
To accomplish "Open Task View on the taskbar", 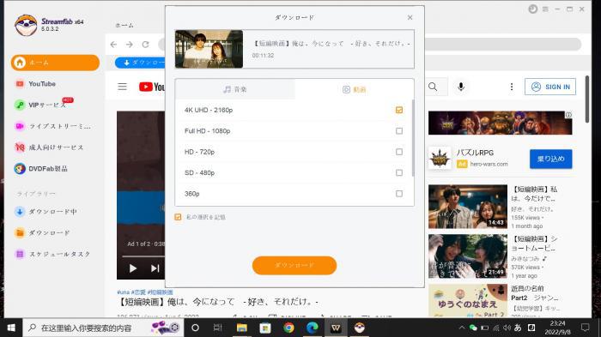I will tap(218, 328).
